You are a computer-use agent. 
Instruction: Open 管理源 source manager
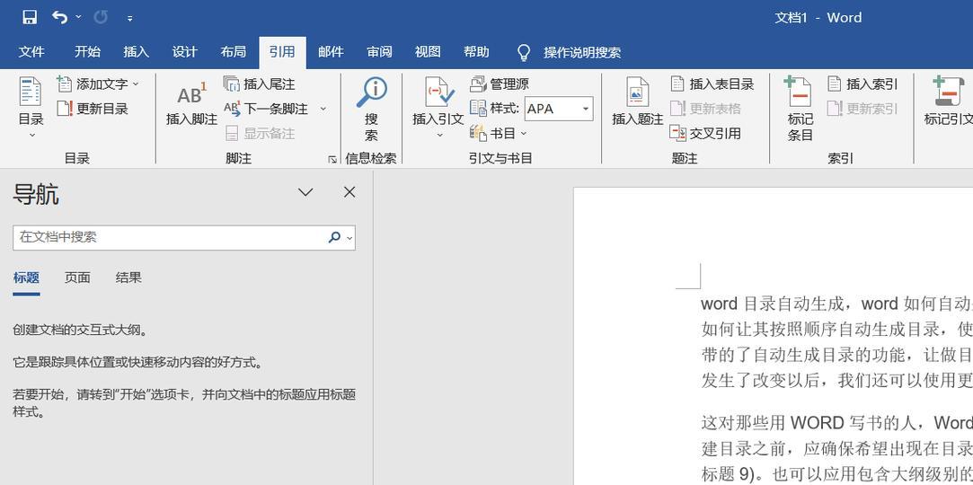tap(500, 84)
